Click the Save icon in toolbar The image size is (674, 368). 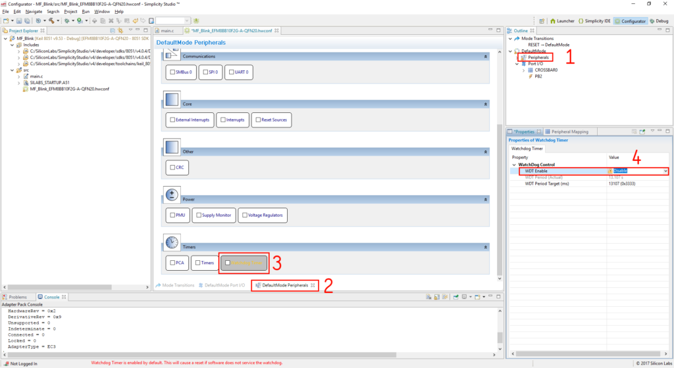[x=18, y=21]
